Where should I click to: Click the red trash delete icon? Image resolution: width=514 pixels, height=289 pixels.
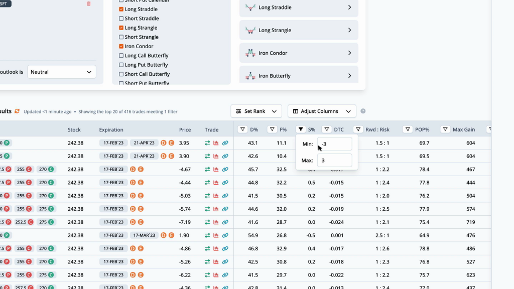point(88,4)
